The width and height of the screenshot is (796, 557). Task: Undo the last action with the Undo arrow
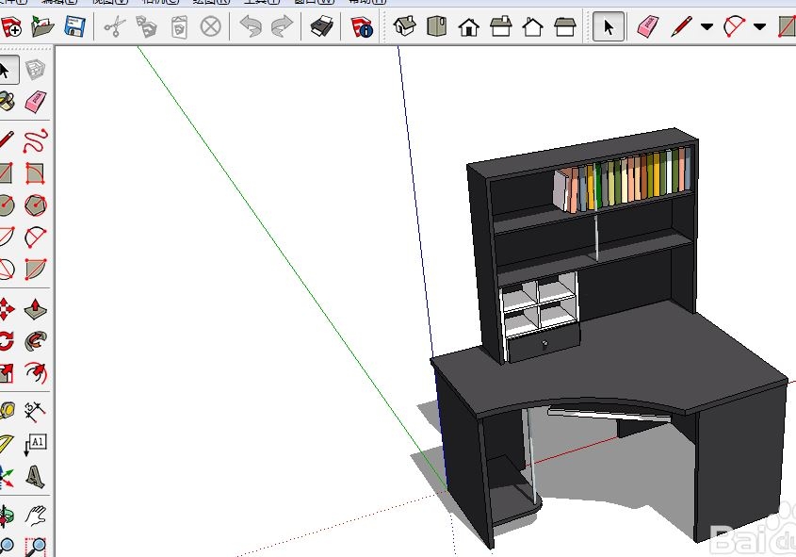[x=251, y=26]
